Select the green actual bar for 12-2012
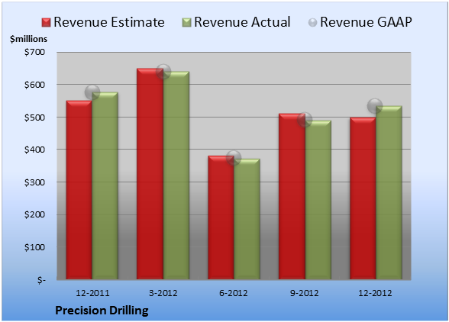This screenshot has height=322, width=449. (x=389, y=192)
